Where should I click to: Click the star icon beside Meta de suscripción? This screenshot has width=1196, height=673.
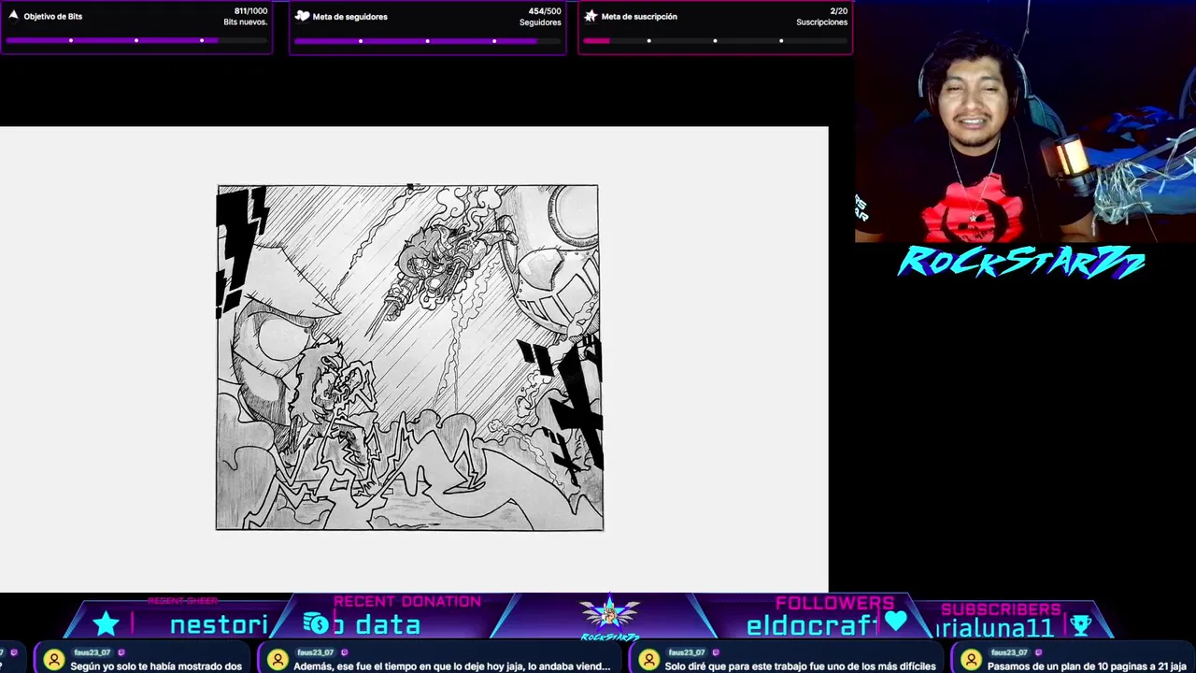(591, 16)
